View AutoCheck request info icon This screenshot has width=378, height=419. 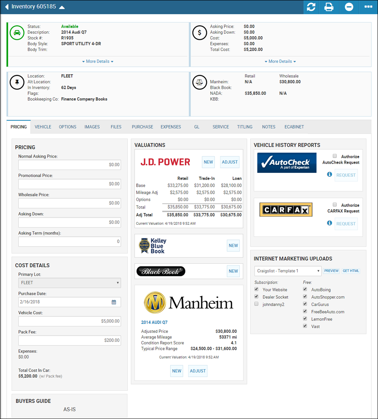tap(330, 174)
